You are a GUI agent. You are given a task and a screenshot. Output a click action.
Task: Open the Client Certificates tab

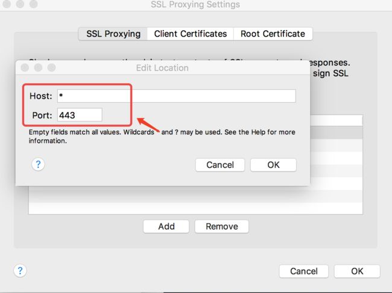pos(190,34)
